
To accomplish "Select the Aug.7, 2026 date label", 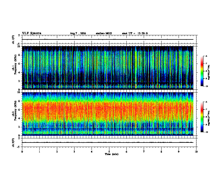I will [x=78, y=33].
